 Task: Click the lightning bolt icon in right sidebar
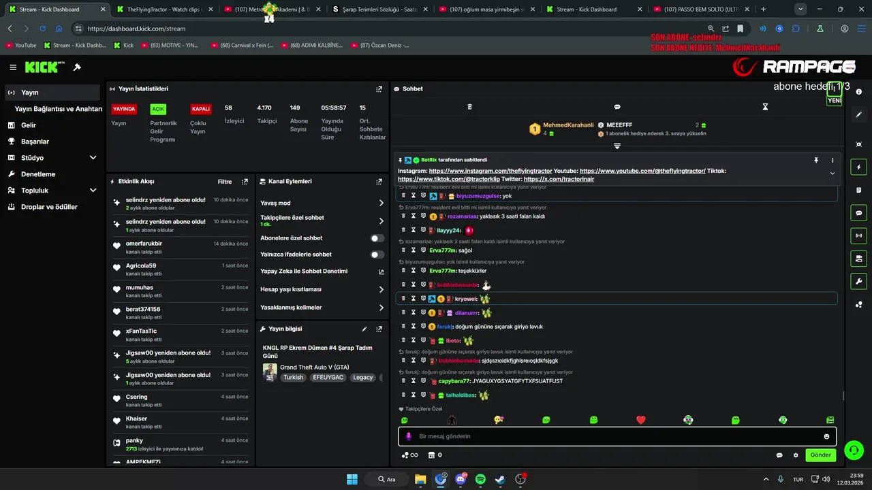coord(859,167)
